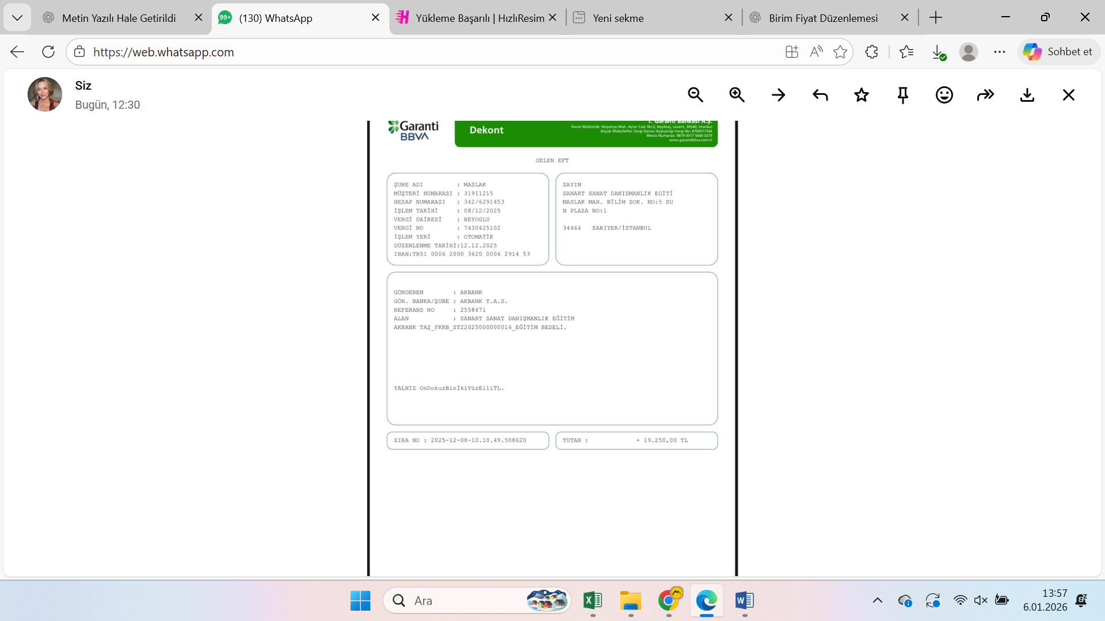Switch to Birim Fiyat Düzenlemesi tab
The height and width of the screenshot is (621, 1105).
829,18
